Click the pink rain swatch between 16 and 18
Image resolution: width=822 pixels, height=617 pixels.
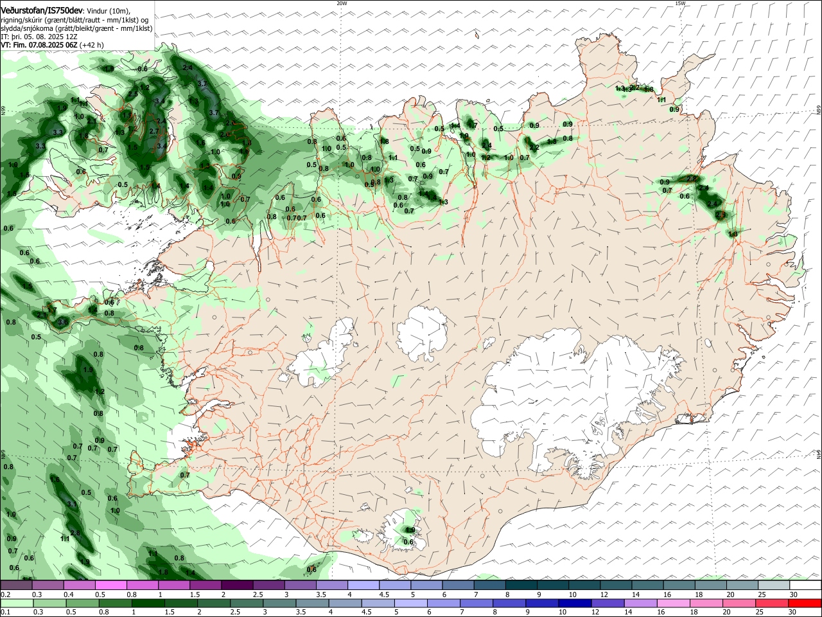tap(672, 604)
